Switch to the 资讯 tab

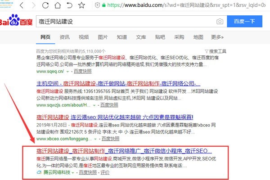click(x=64, y=37)
